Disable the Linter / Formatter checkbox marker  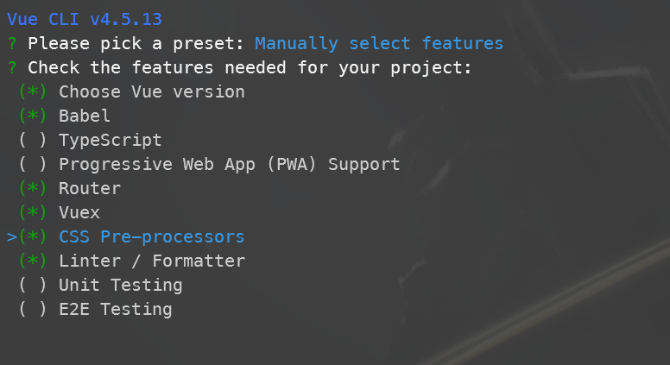coord(33,261)
